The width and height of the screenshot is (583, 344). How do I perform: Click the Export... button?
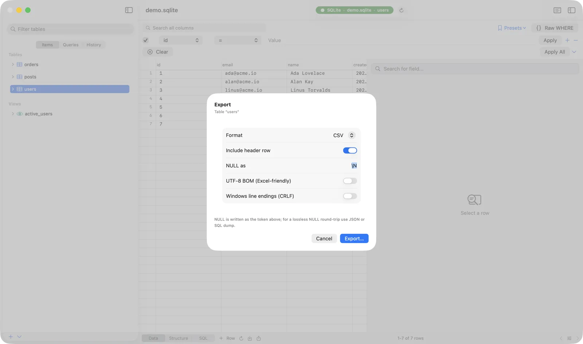pyautogui.click(x=354, y=238)
